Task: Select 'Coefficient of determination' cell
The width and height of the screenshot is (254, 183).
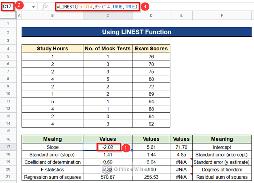Action: click(53, 162)
